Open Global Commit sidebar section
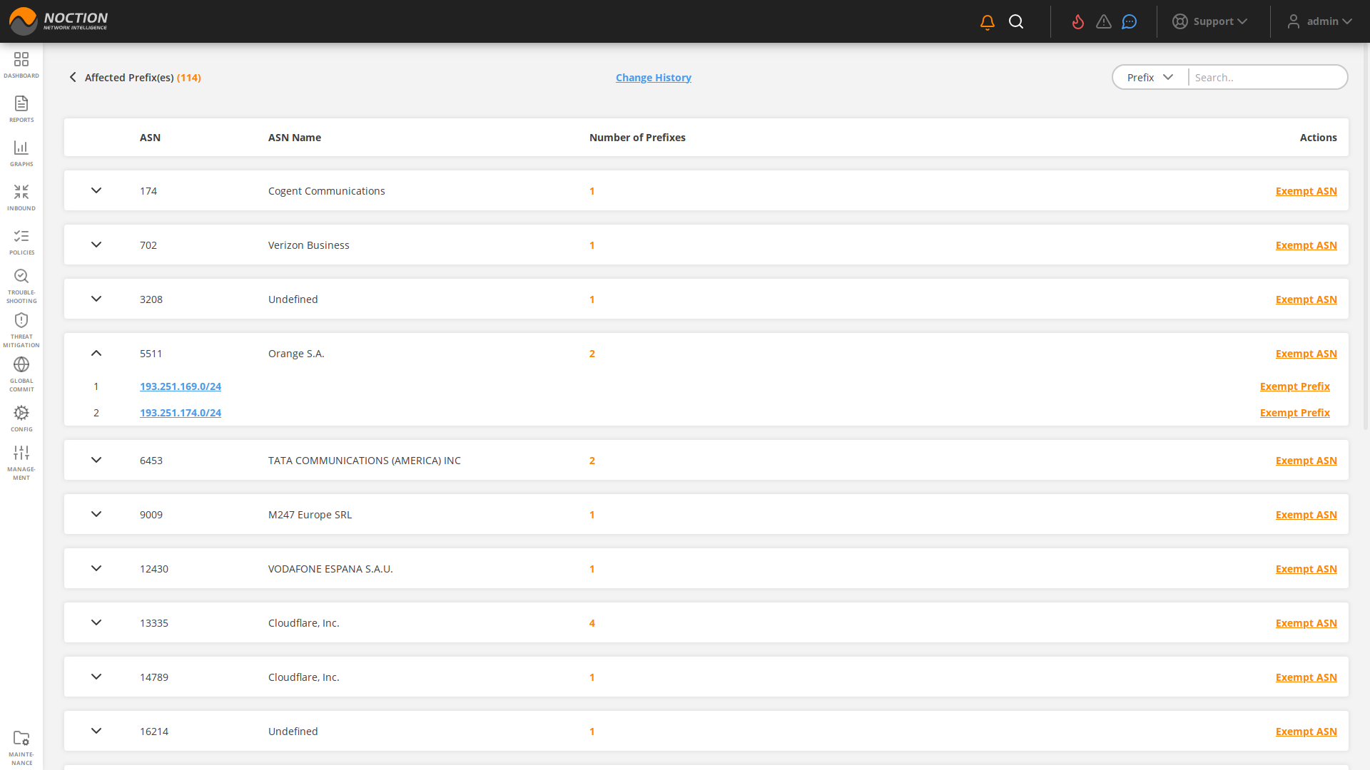This screenshot has width=1370, height=770. (21, 374)
